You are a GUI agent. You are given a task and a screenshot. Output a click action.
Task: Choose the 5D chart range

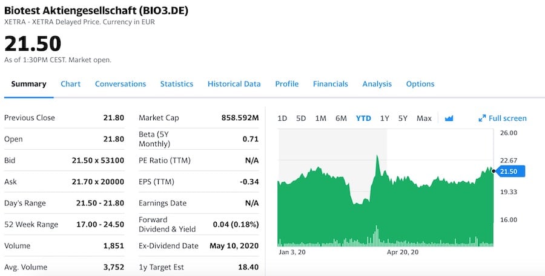click(301, 118)
